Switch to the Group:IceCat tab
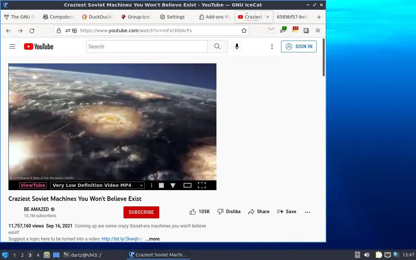 [x=136, y=17]
